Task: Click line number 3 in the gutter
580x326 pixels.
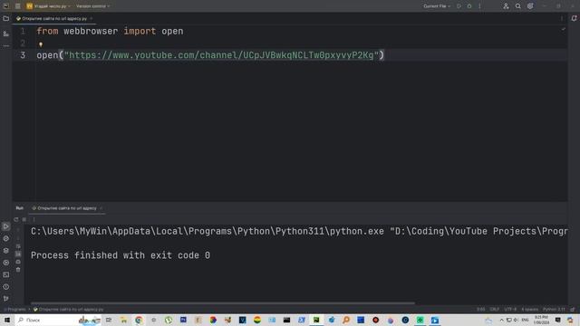Action: (x=23, y=55)
